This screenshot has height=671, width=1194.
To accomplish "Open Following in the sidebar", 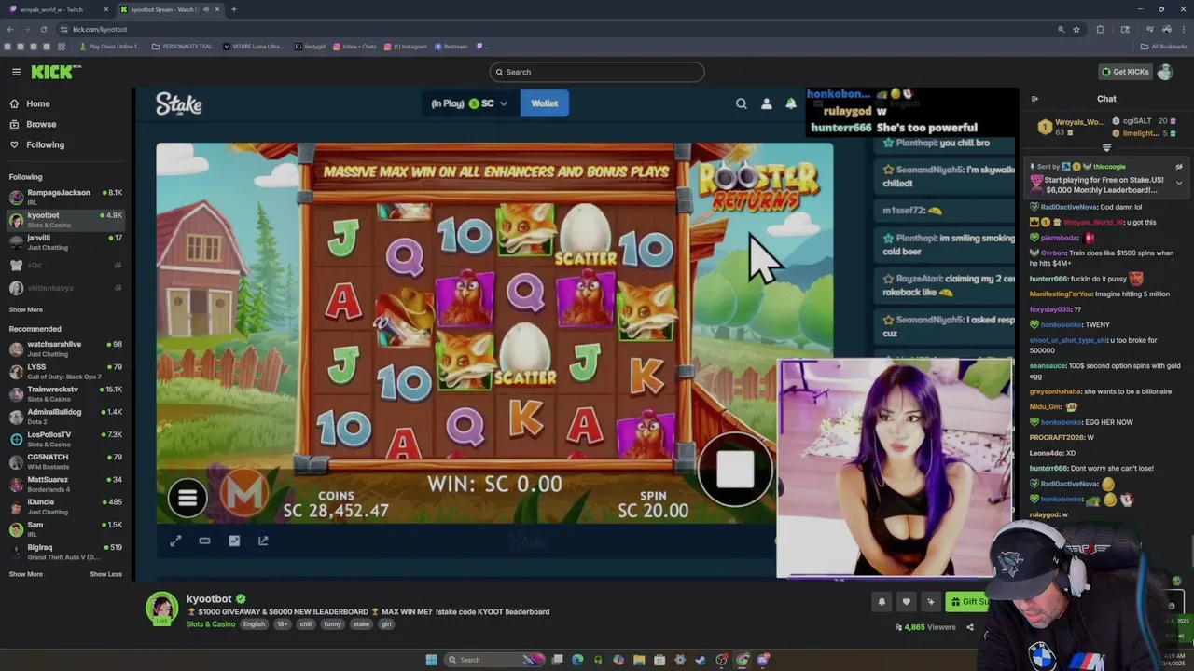I will [37, 144].
